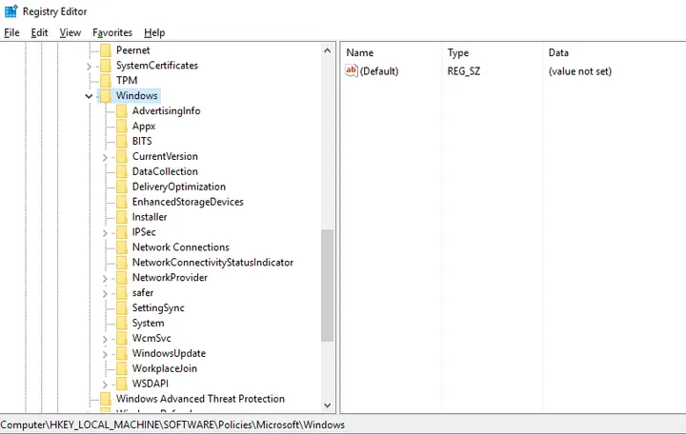Screen dimensions: 686x434
Task: Click the tree pane vertical scrollbar thumb
Action: [x=328, y=286]
